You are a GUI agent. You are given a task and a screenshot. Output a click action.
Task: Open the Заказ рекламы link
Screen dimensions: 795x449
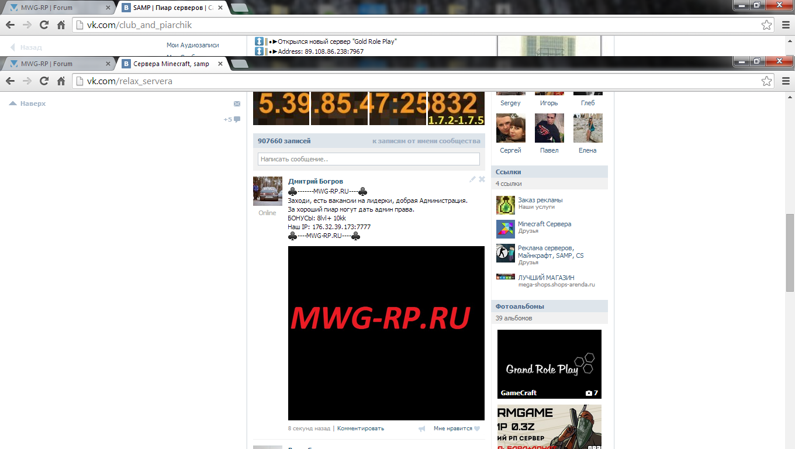click(540, 200)
